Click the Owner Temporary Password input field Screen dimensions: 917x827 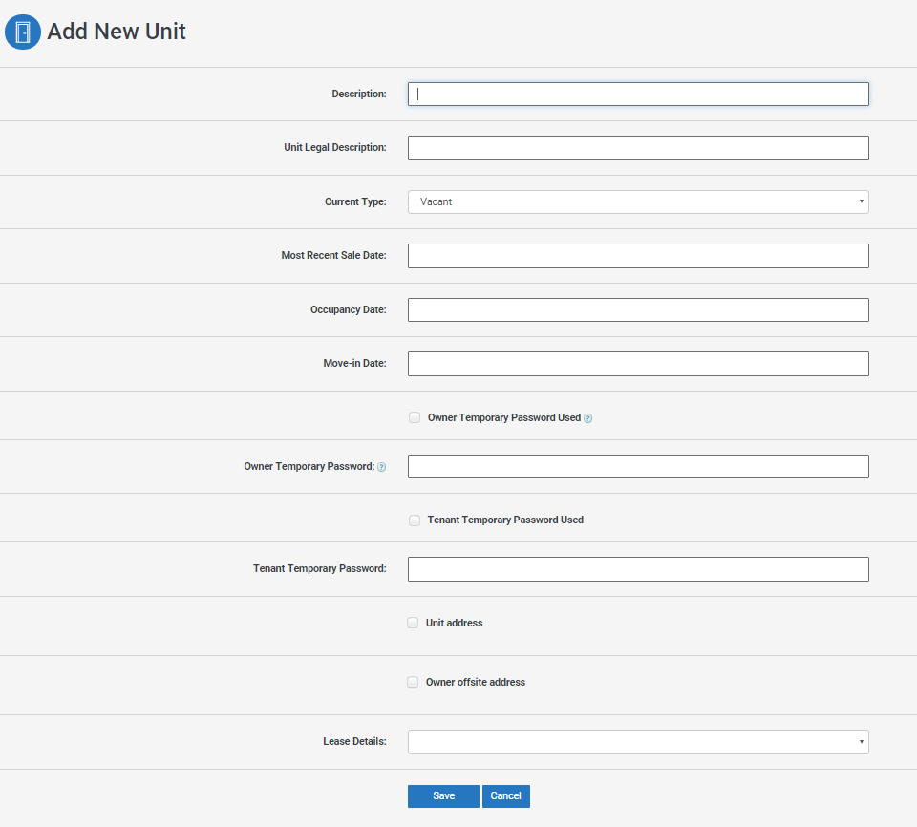(x=637, y=466)
